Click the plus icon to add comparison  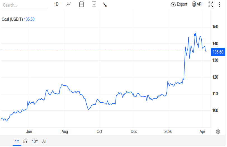[94, 4]
